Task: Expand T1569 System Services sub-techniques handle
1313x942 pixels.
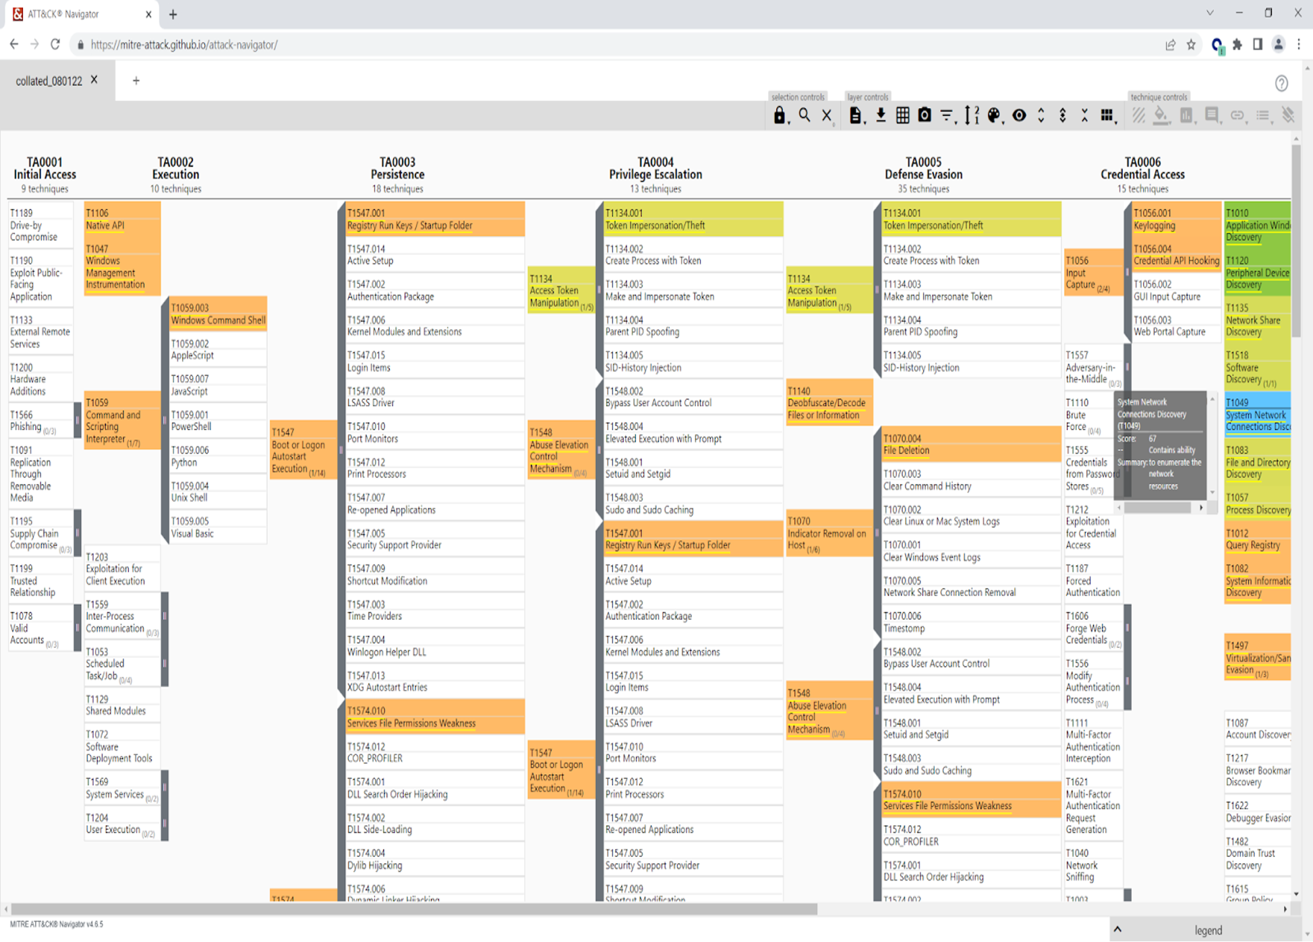Action: click(x=165, y=788)
